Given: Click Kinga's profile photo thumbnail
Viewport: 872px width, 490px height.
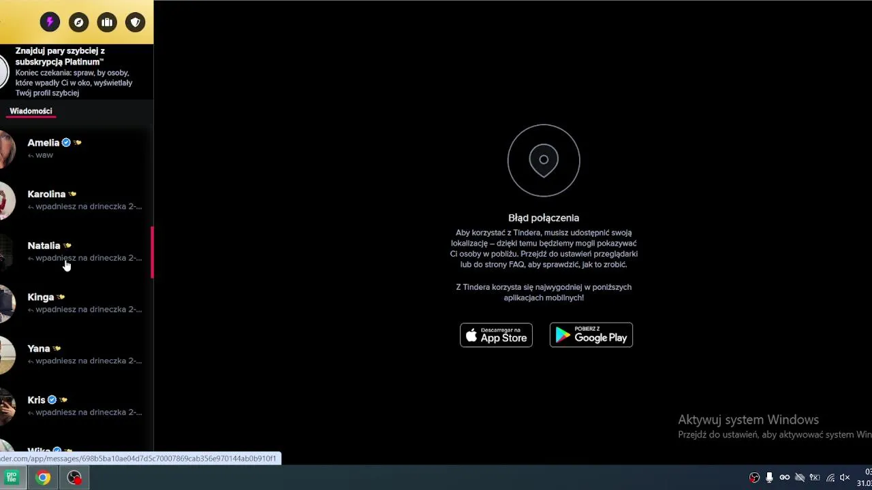Looking at the screenshot, I should 7,303.
